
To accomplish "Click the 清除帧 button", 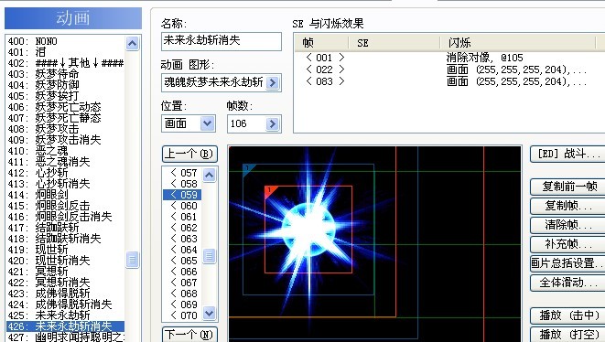I will [568, 225].
